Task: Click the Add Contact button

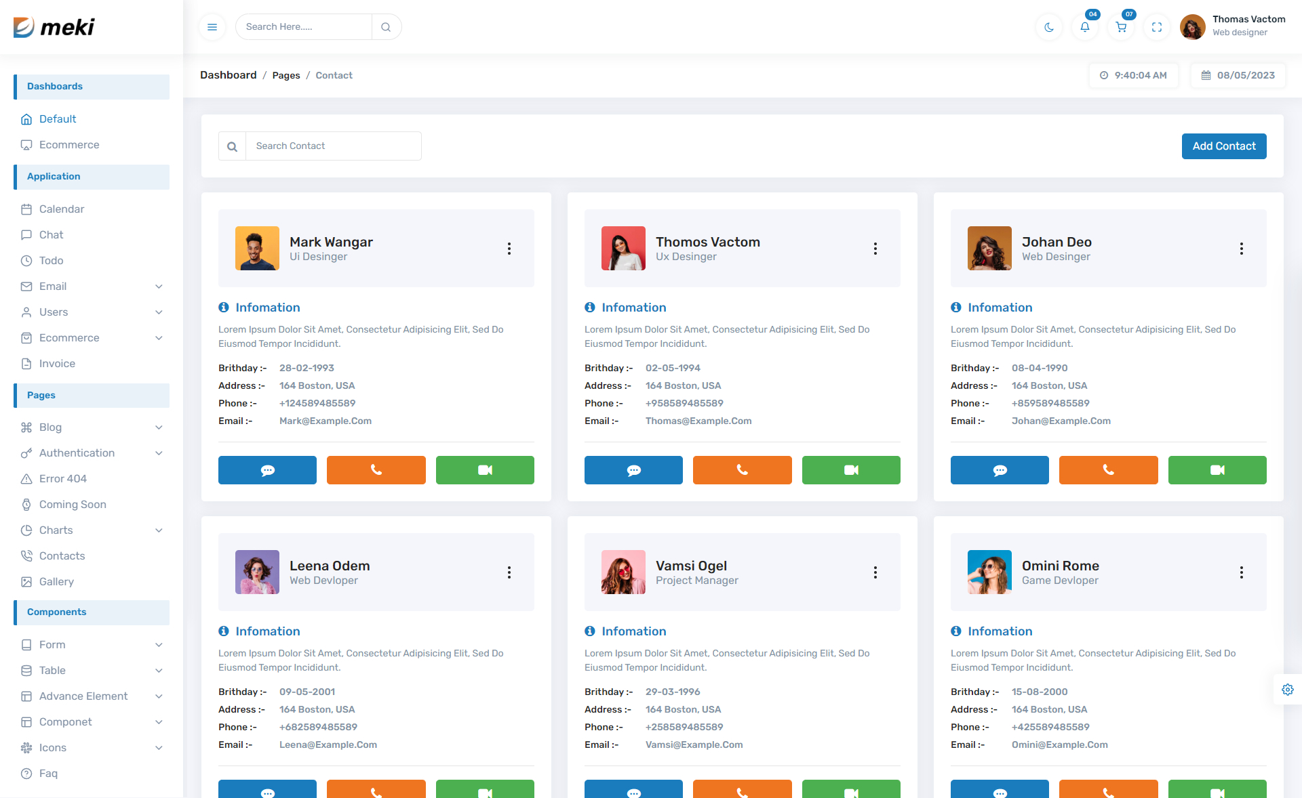Action: [1223, 146]
